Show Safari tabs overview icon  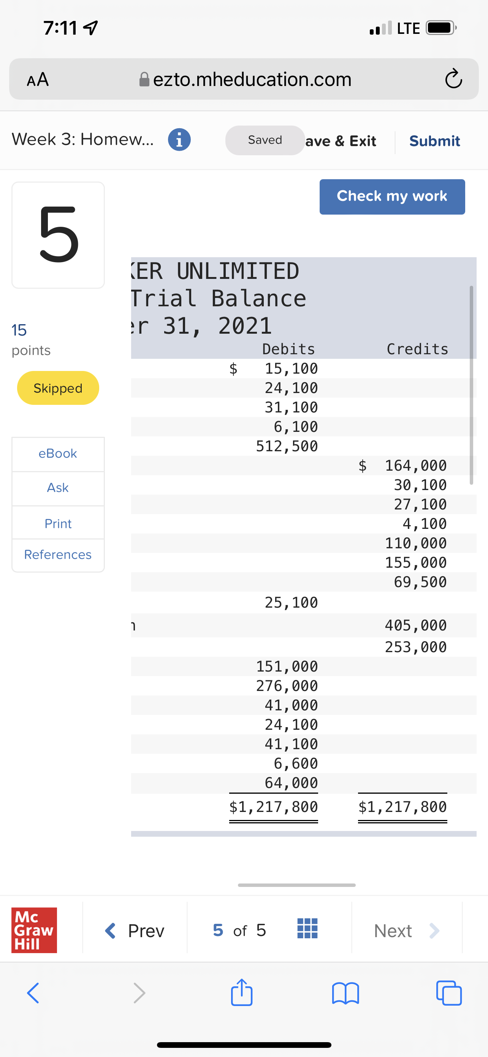[449, 993]
